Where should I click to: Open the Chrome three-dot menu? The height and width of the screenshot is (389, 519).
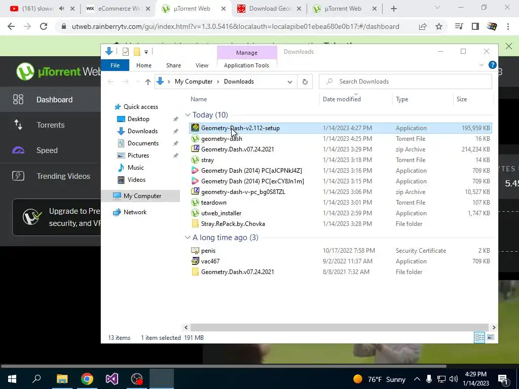tap(508, 26)
